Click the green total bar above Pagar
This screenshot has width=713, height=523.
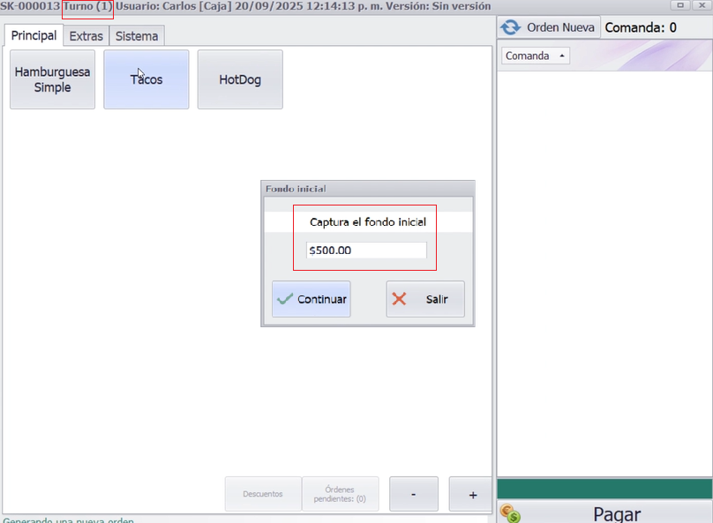click(604, 489)
